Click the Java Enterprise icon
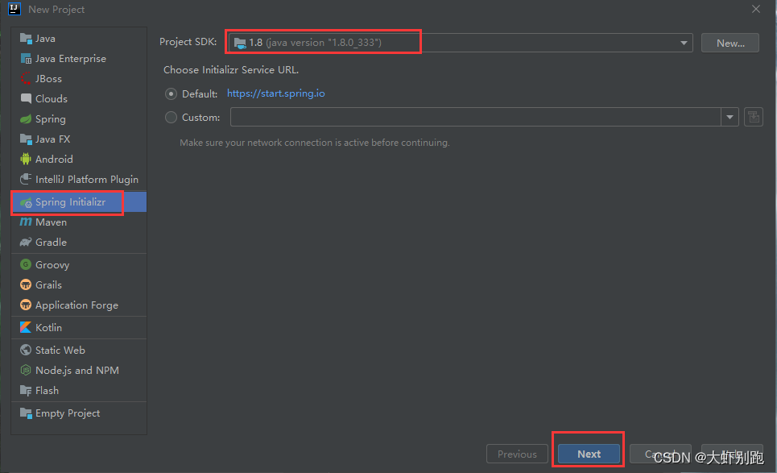The image size is (777, 473). pos(26,59)
